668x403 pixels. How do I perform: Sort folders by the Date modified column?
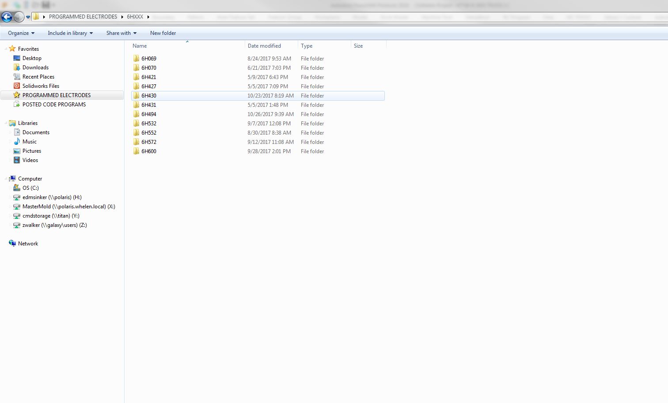click(264, 45)
